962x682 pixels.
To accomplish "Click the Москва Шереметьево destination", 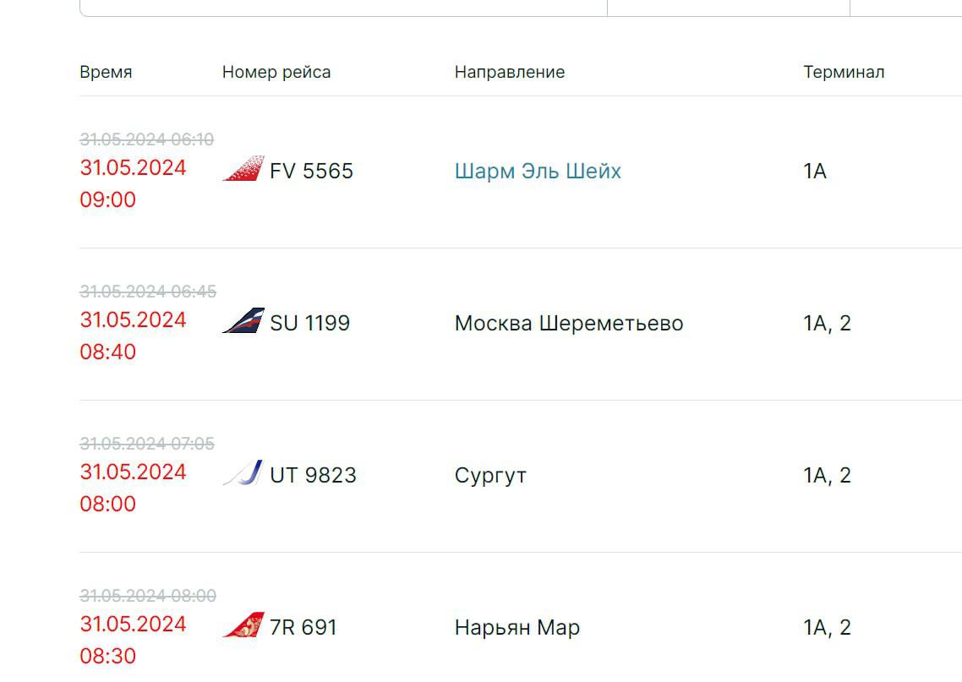I will coord(569,324).
